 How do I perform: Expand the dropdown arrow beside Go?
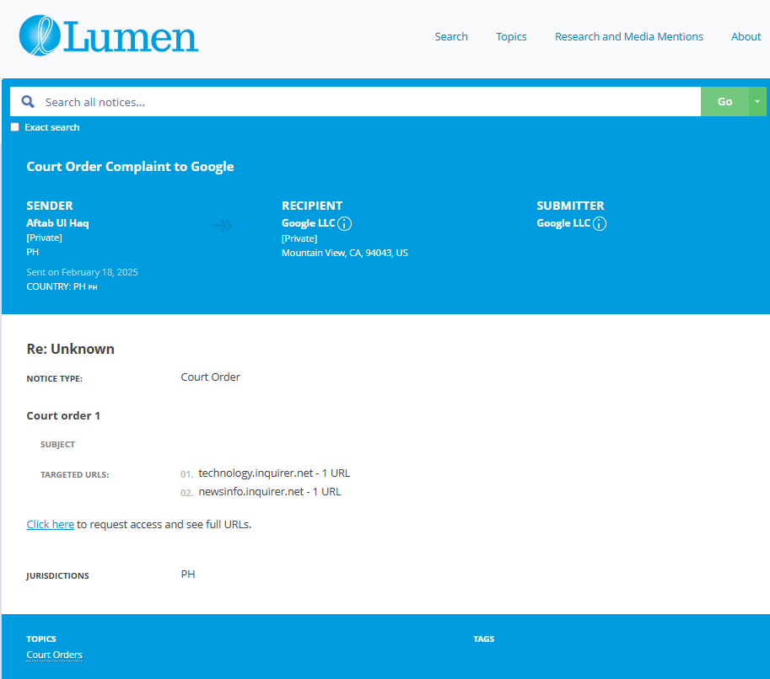(757, 102)
